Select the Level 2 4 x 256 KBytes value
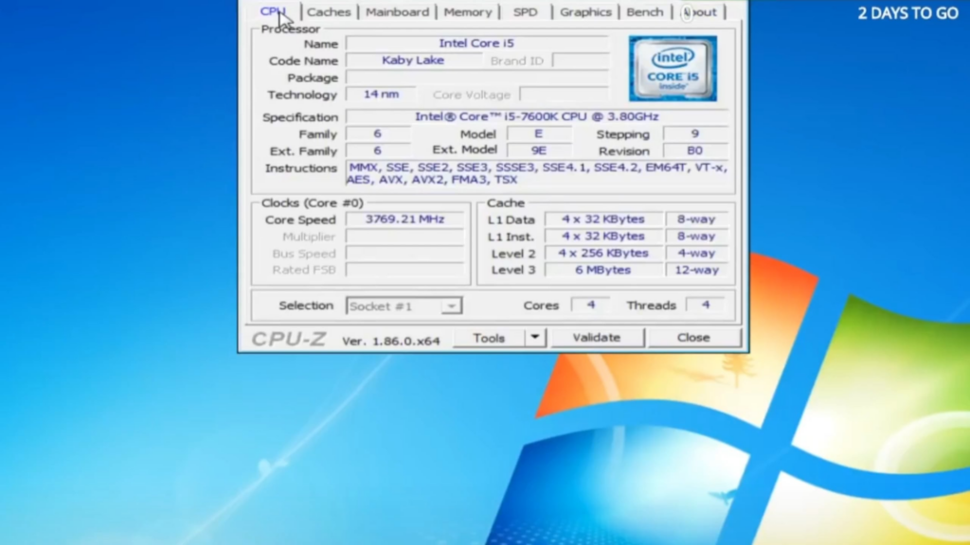 (603, 253)
